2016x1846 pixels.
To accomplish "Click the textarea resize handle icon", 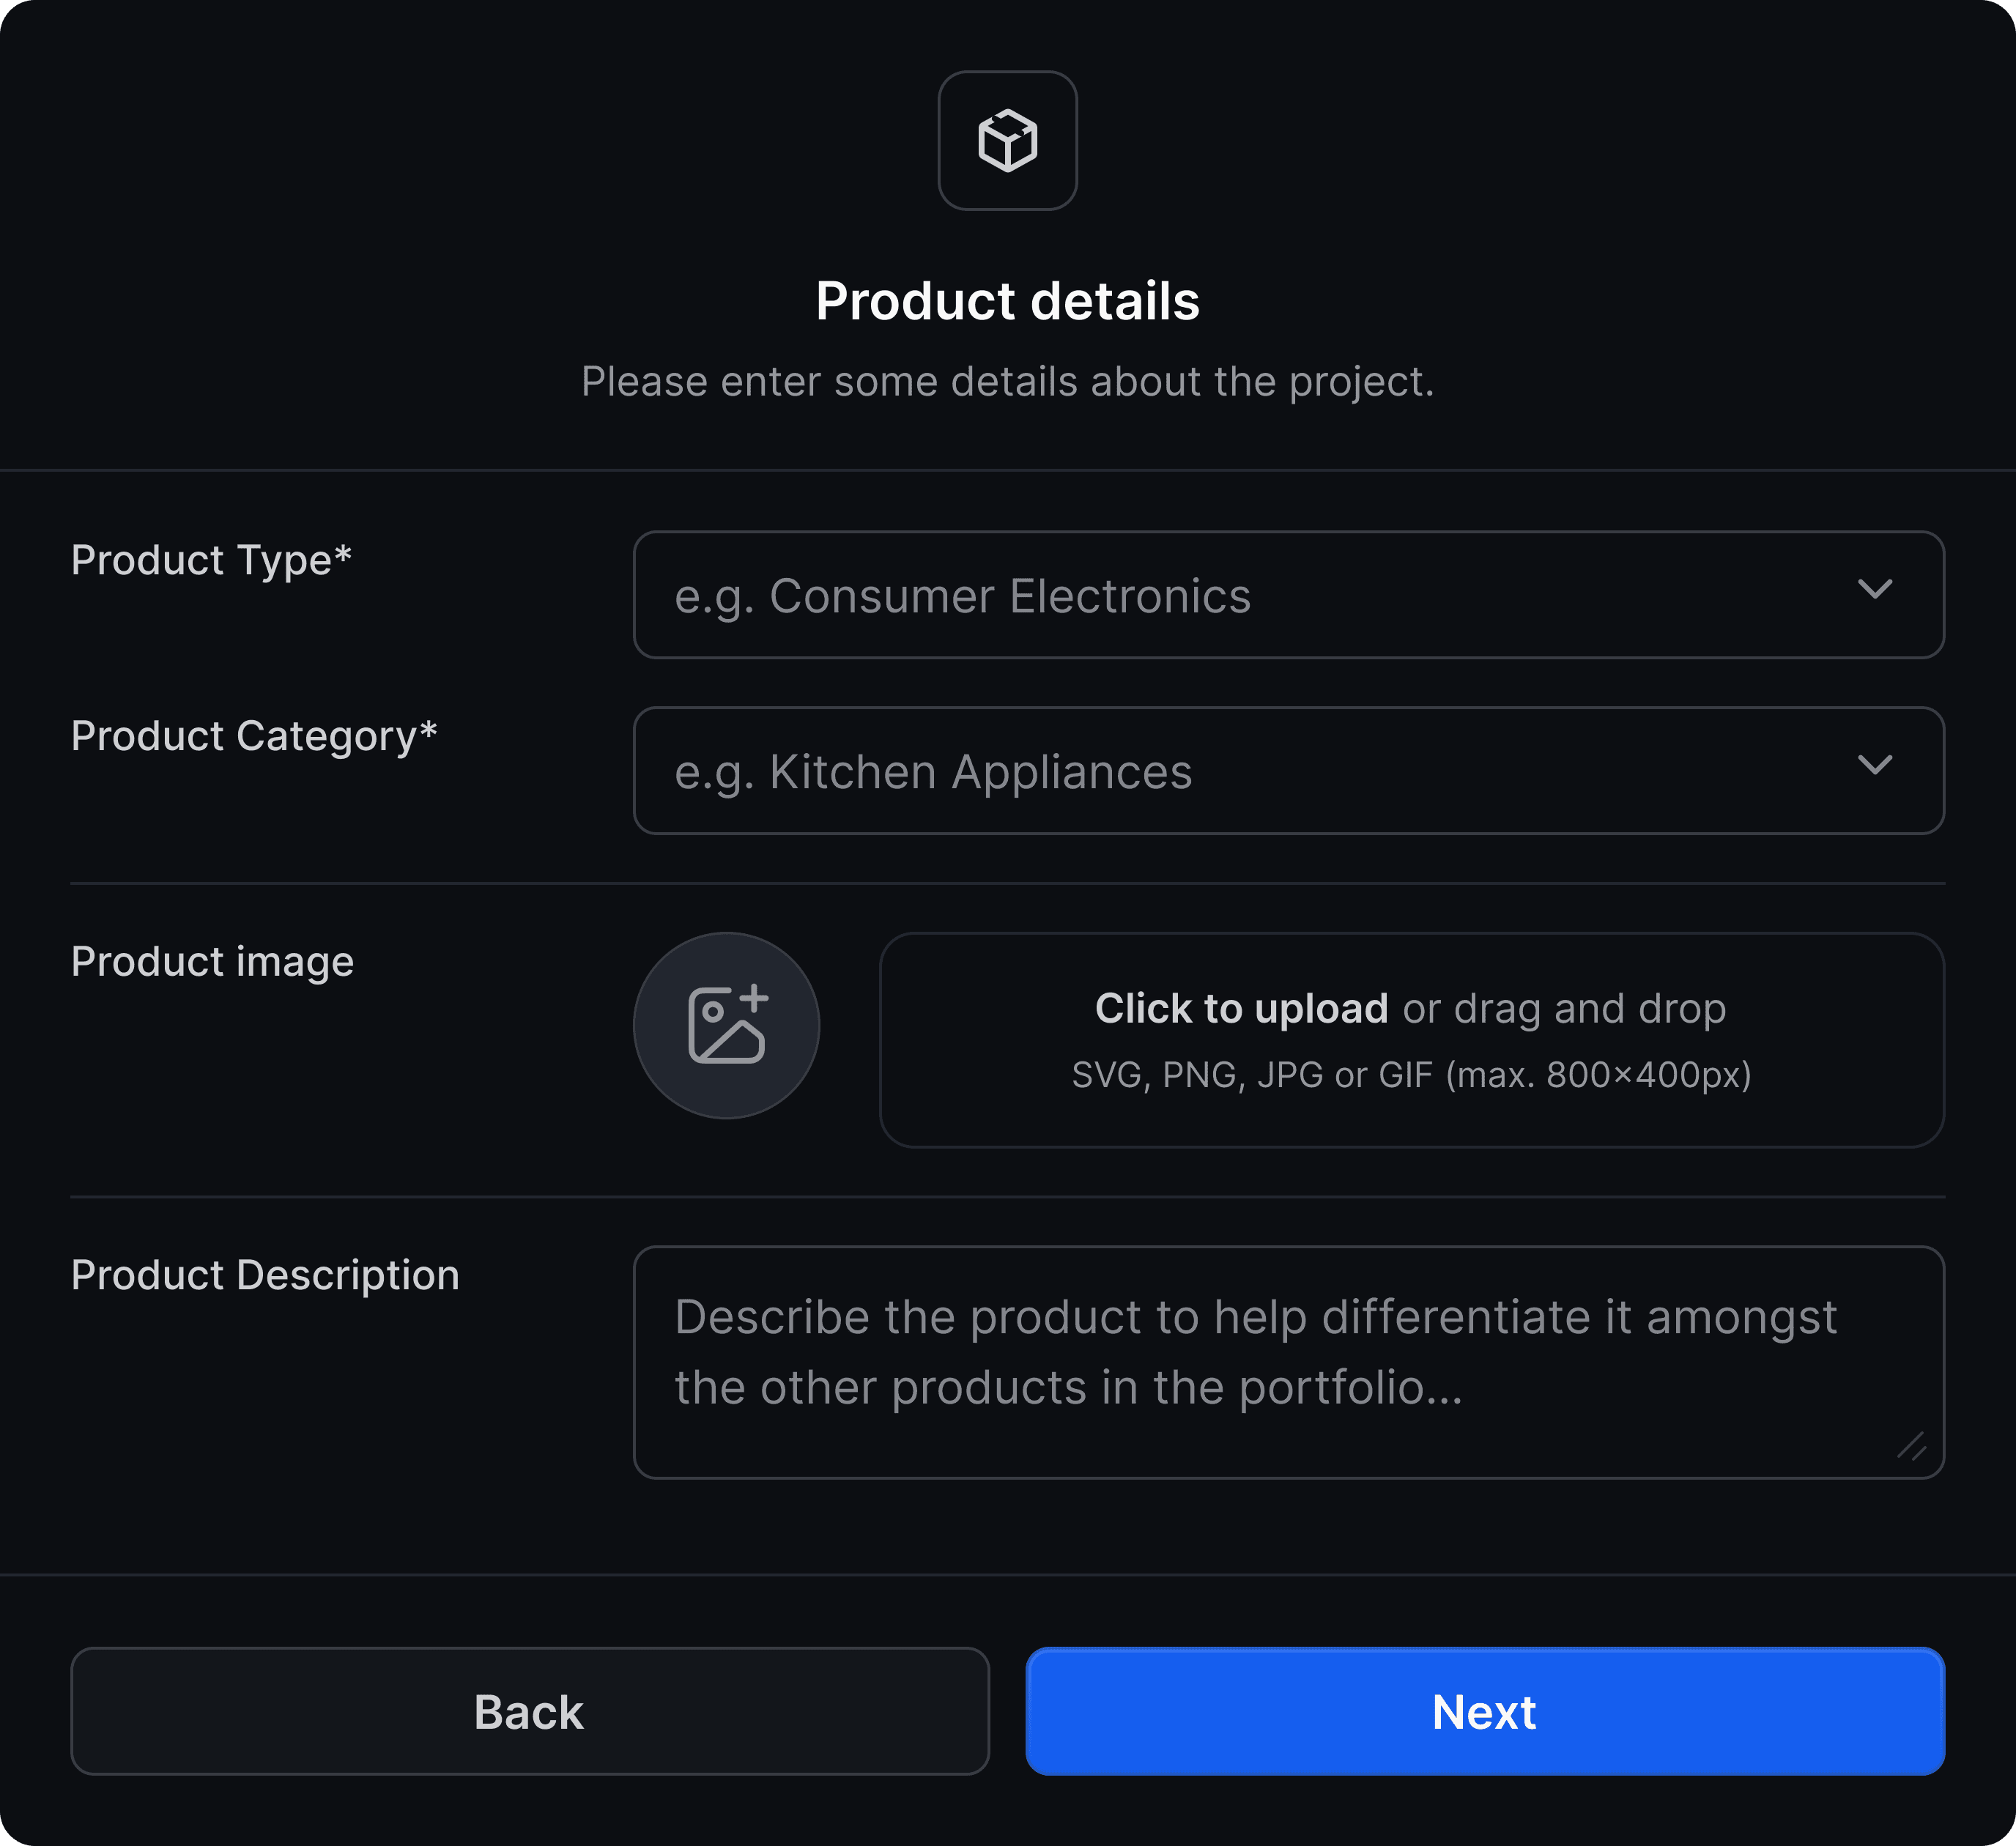I will tap(1911, 1446).
